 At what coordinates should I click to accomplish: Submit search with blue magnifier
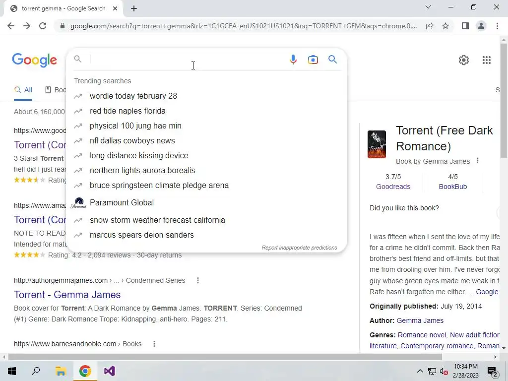tap(332, 60)
